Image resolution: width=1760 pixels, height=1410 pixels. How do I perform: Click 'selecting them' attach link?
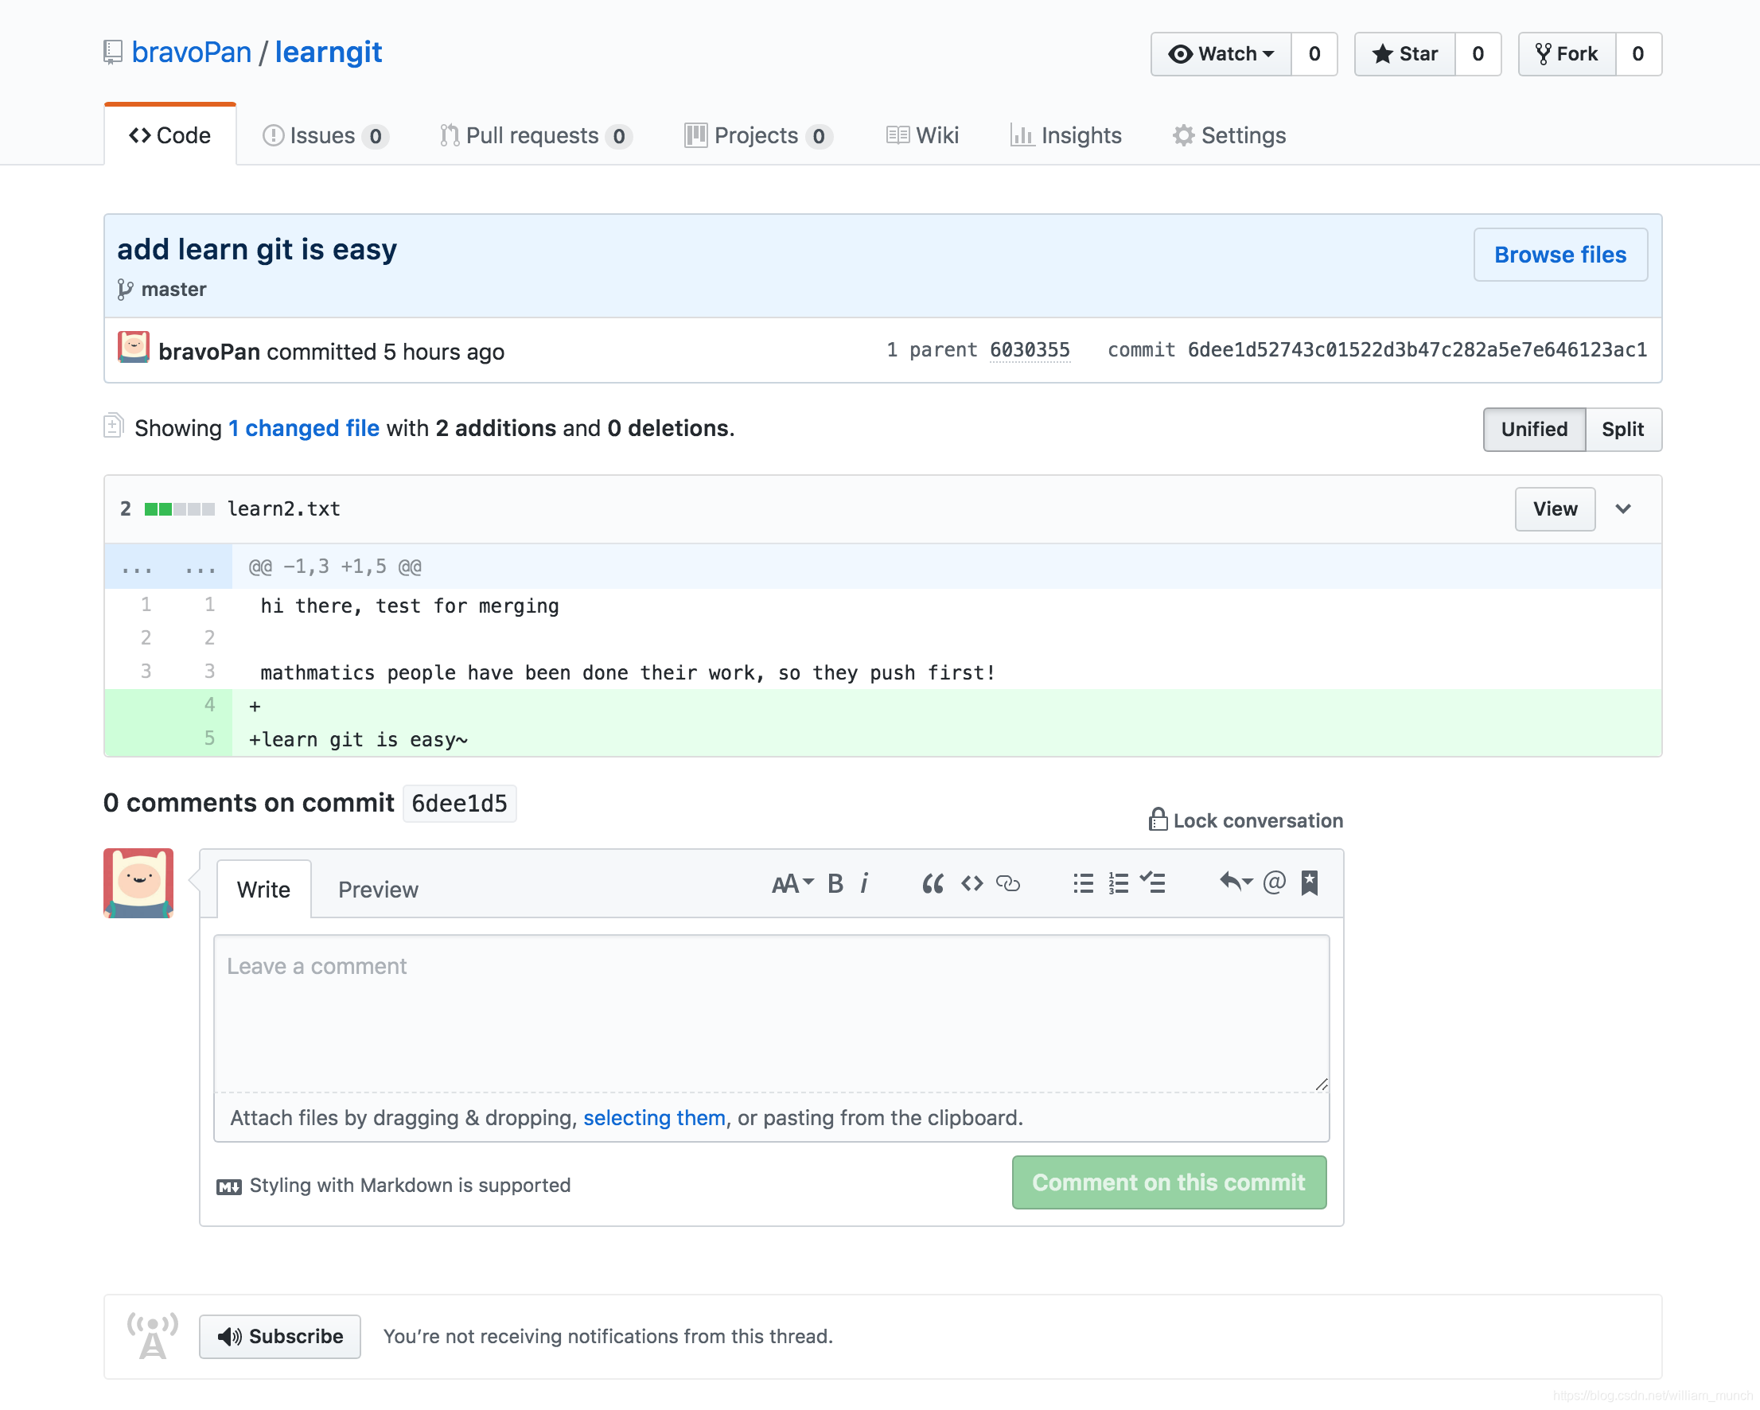coord(654,1118)
